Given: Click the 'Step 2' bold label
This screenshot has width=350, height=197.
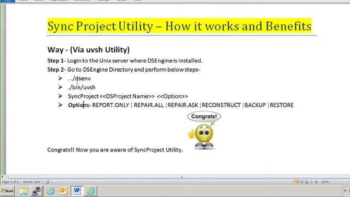Looking at the screenshot, I should click(x=55, y=69).
